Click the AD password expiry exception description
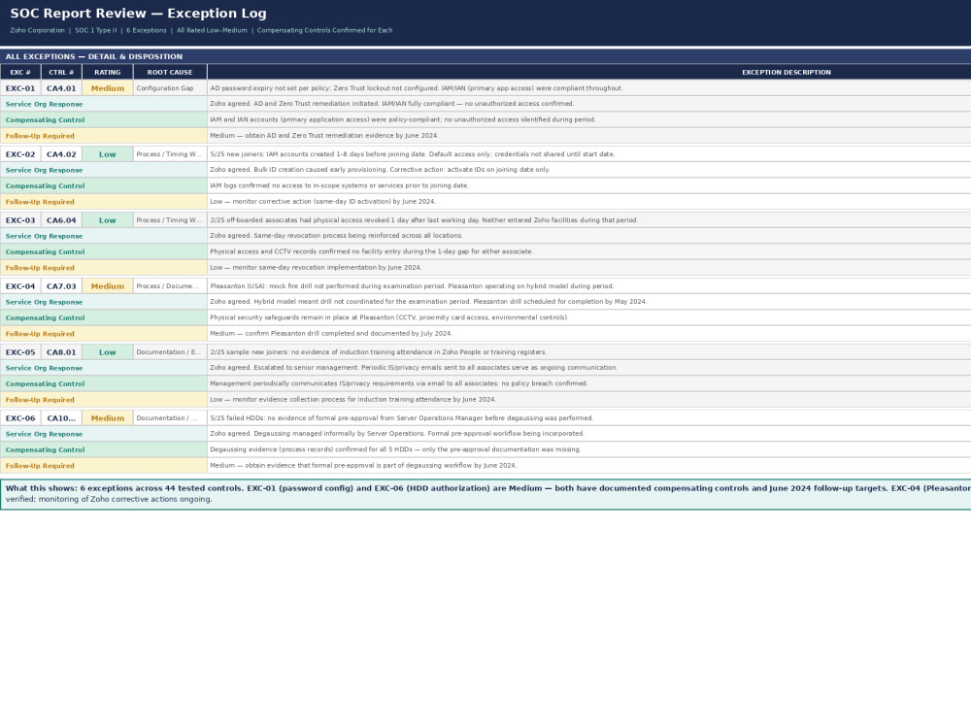The width and height of the screenshot is (971, 728). pyautogui.click(x=589, y=88)
